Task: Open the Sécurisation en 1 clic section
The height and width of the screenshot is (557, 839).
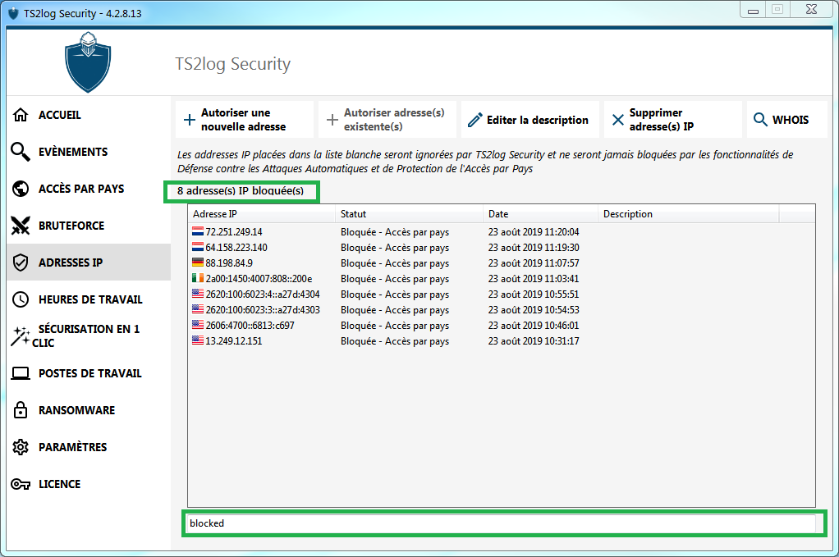Action: tap(89, 336)
